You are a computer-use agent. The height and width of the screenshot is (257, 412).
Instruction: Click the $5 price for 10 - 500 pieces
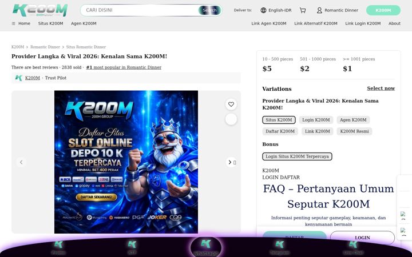point(267,69)
